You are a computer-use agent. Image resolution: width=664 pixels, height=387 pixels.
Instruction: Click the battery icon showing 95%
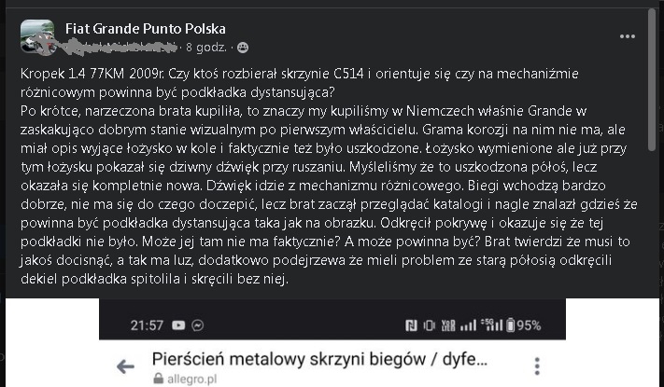(510, 325)
